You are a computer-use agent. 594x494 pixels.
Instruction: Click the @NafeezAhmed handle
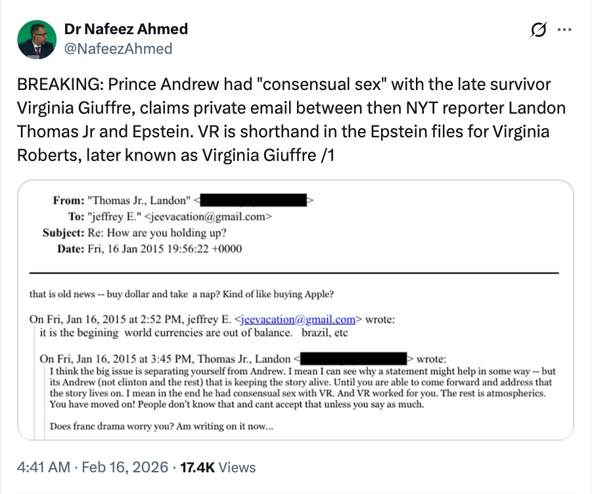click(x=118, y=49)
